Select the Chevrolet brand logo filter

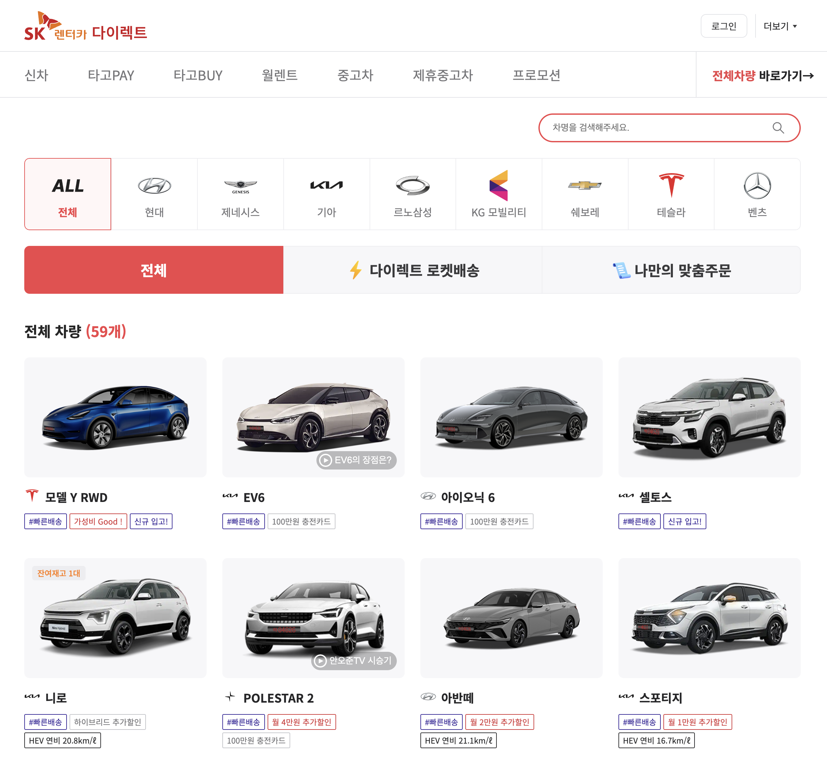tap(584, 186)
